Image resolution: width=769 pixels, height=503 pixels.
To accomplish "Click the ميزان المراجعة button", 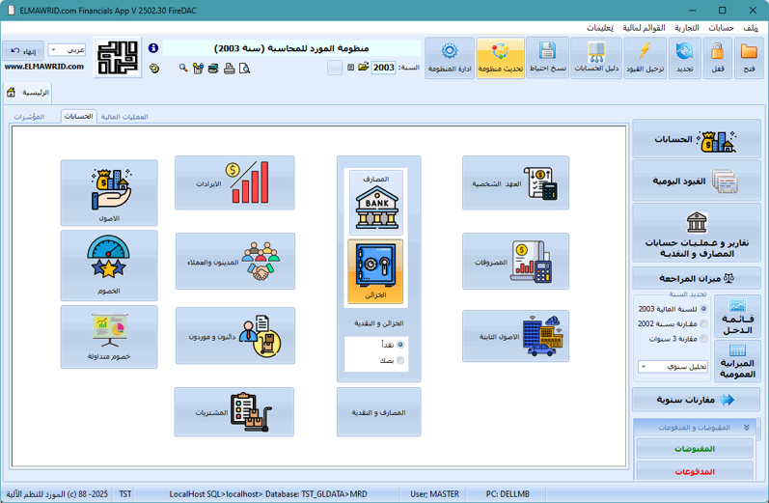I will point(696,278).
